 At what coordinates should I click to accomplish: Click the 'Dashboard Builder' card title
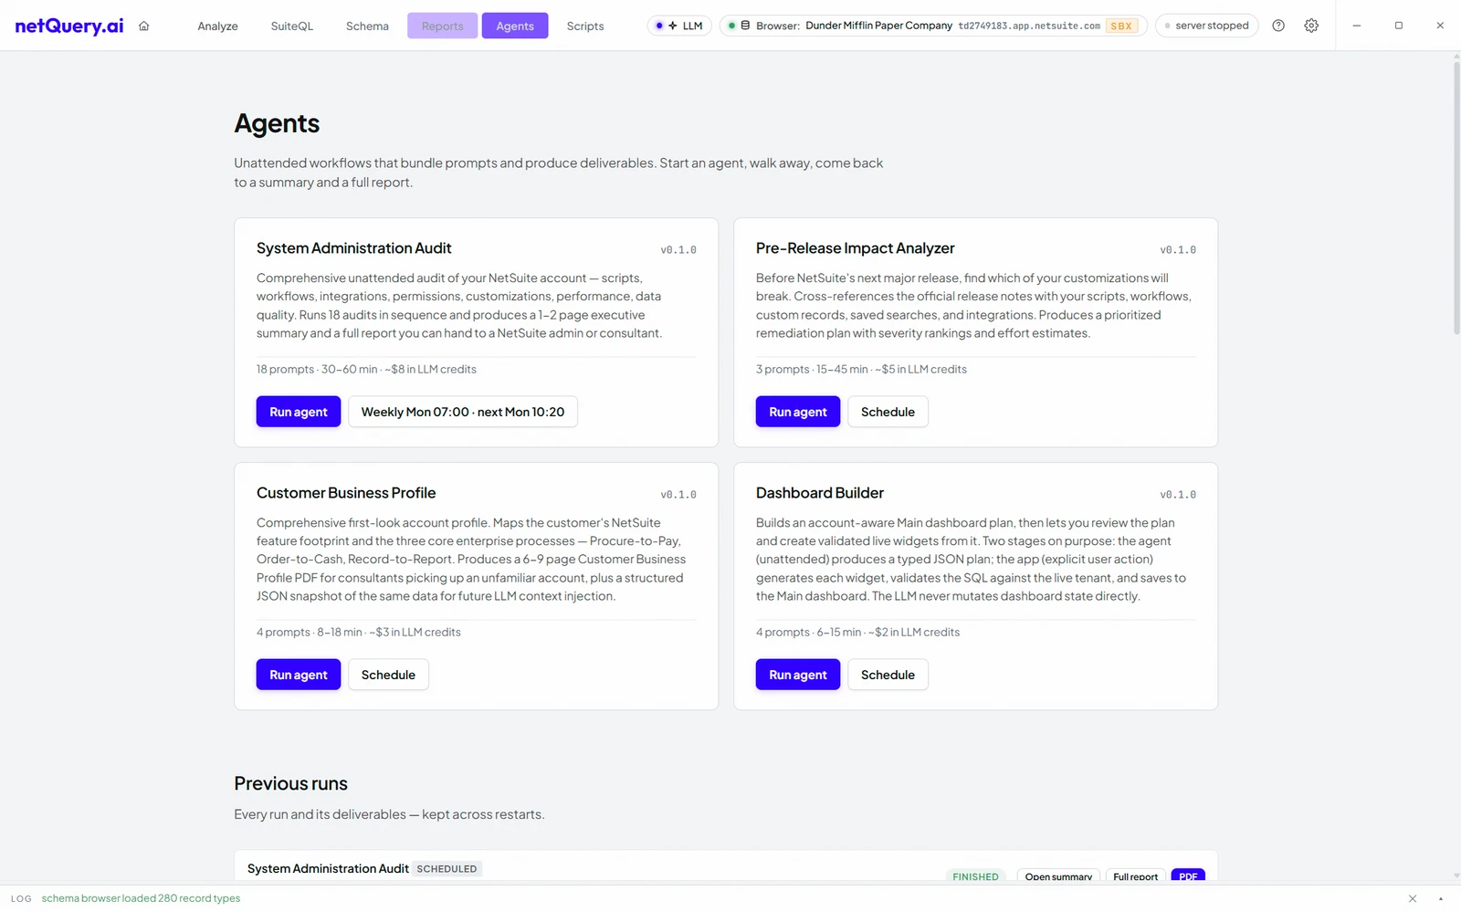[820, 493]
